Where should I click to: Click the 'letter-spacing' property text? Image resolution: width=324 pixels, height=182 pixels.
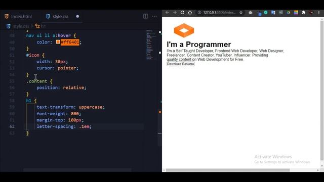[x=55, y=126]
